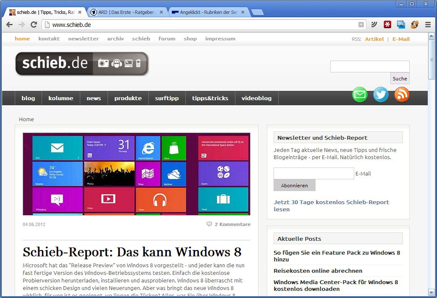Screen dimensions: 437x298
Task: Open the blue Twitter bird icon
Action: click(x=381, y=94)
